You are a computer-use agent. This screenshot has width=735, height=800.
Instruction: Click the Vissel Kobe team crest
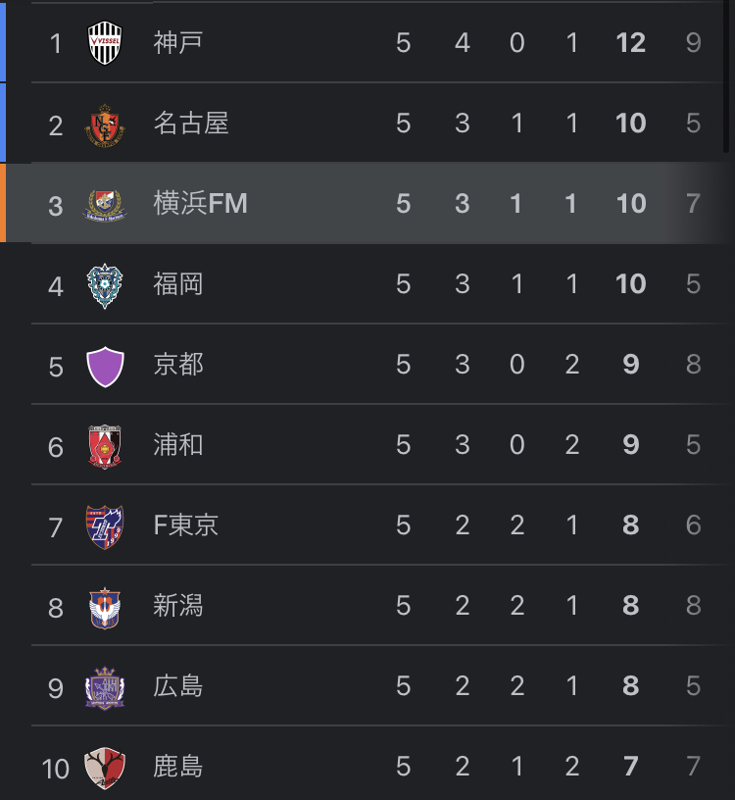click(105, 43)
